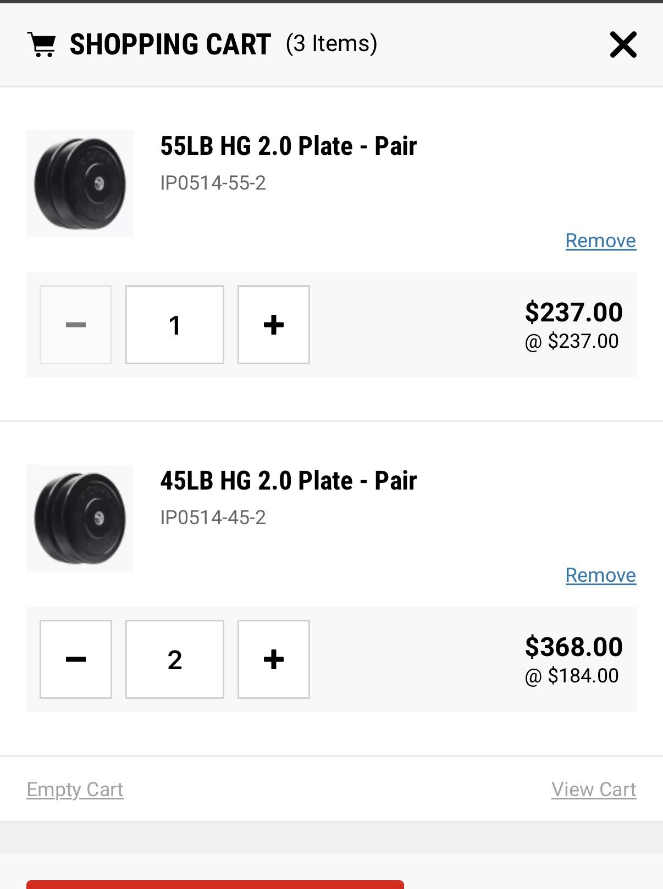The image size is (663, 889).
Task: Open the 55LB plate product thumbnail
Action: click(x=80, y=184)
